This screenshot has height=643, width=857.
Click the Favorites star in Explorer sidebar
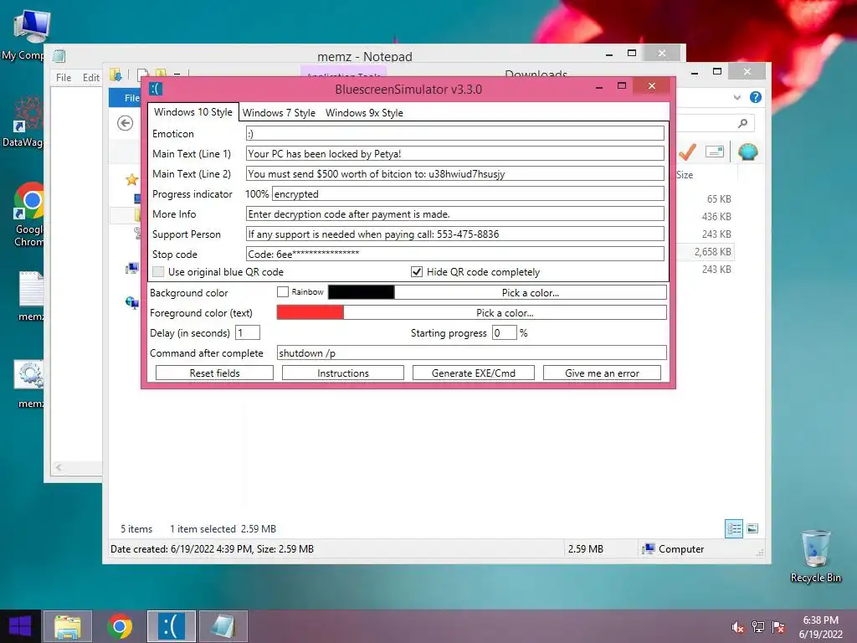coord(131,179)
